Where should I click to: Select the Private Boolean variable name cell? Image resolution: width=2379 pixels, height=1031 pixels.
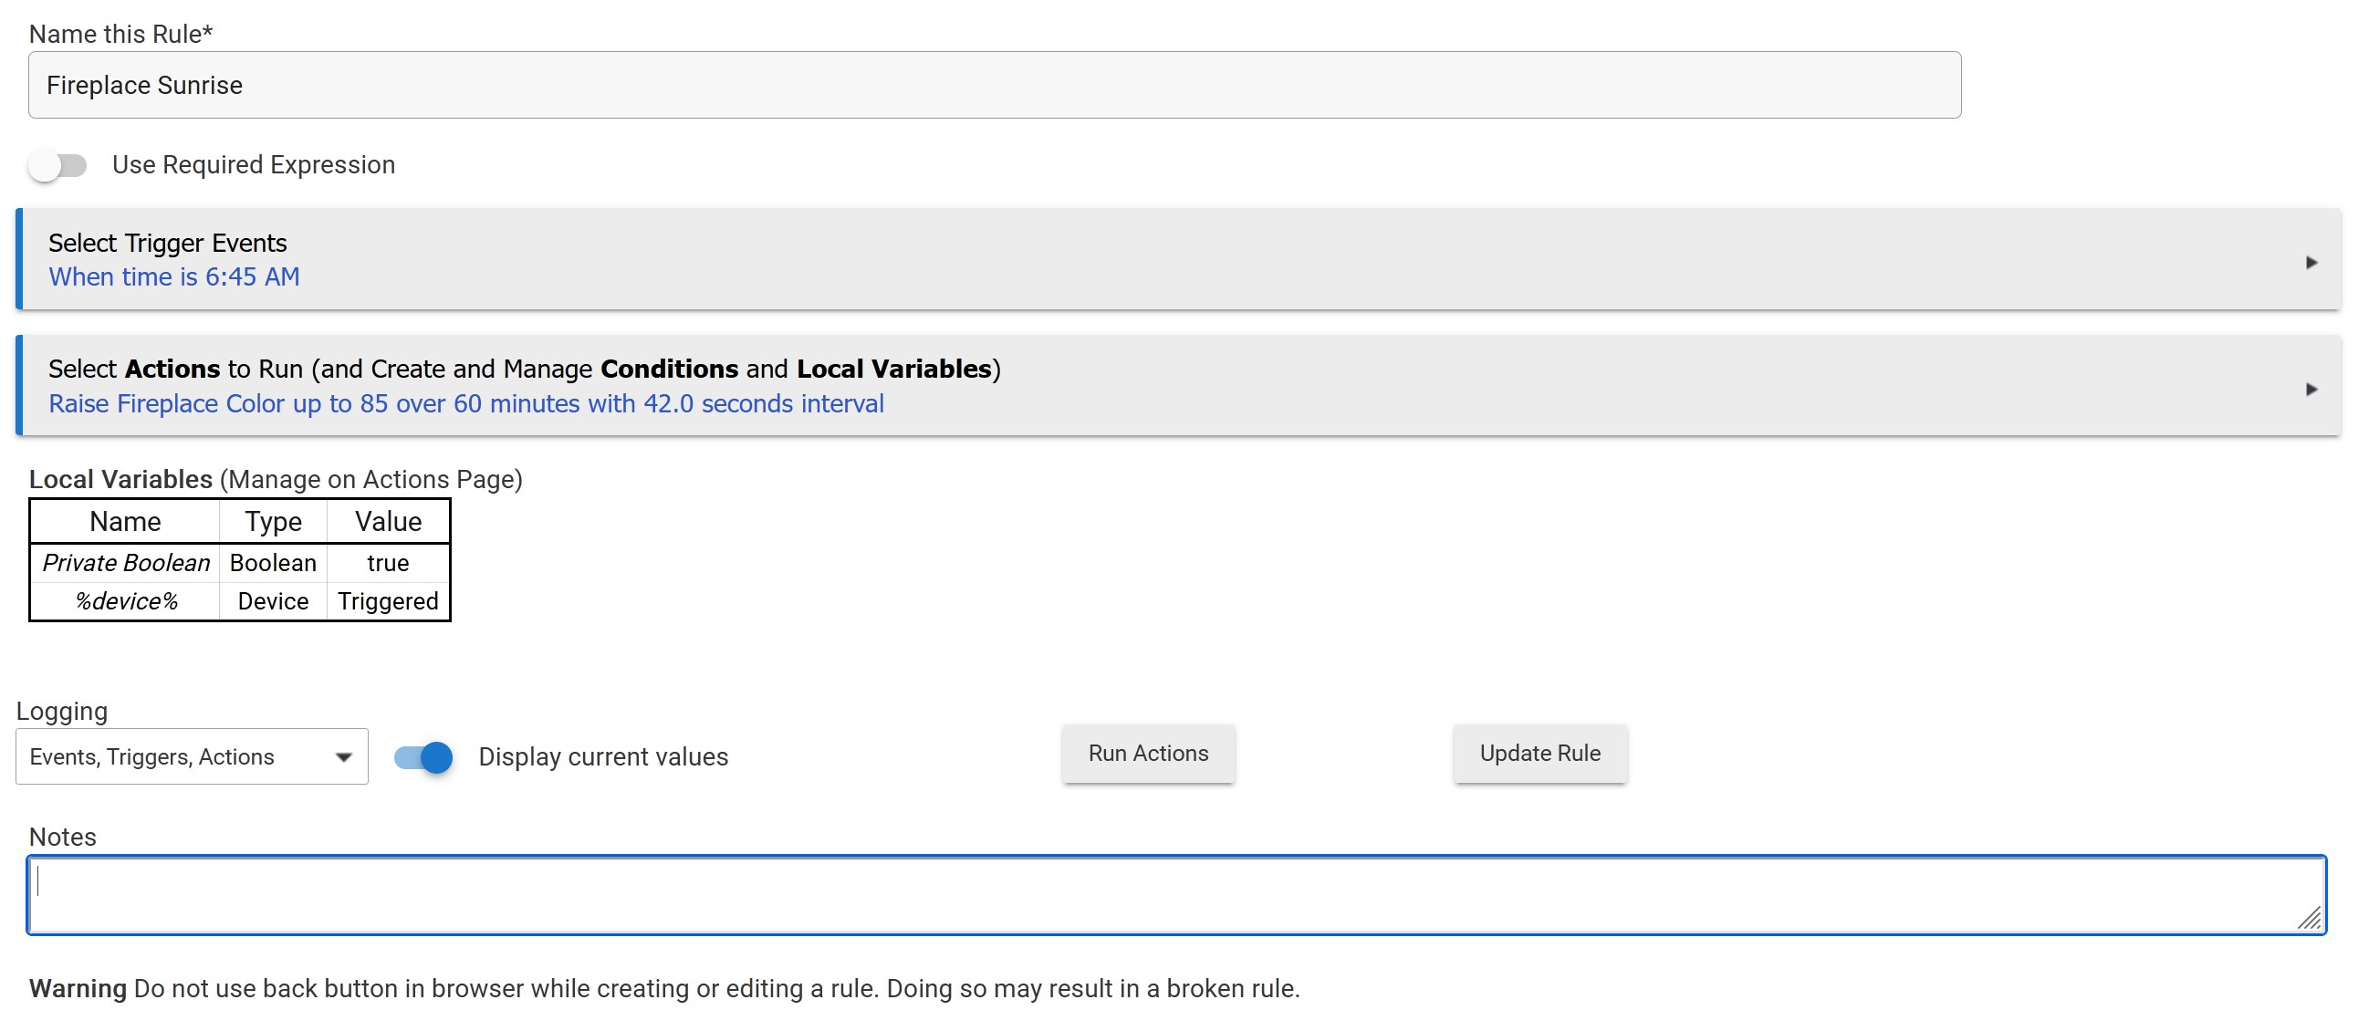(126, 563)
